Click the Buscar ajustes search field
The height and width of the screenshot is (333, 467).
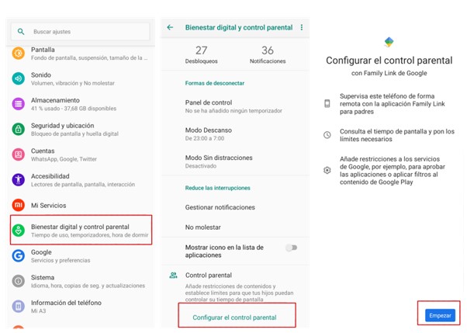81,32
